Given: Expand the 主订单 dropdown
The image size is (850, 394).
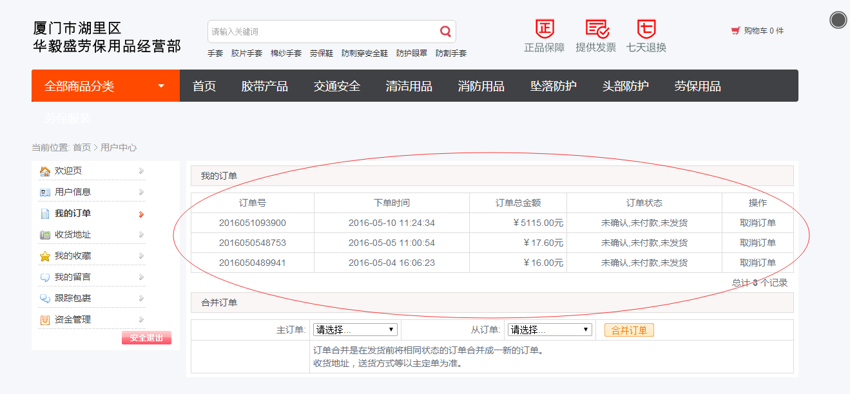Looking at the screenshot, I should [355, 330].
